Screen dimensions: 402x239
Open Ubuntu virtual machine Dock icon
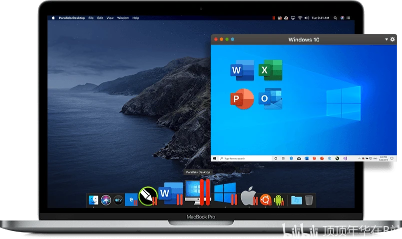[266, 199]
